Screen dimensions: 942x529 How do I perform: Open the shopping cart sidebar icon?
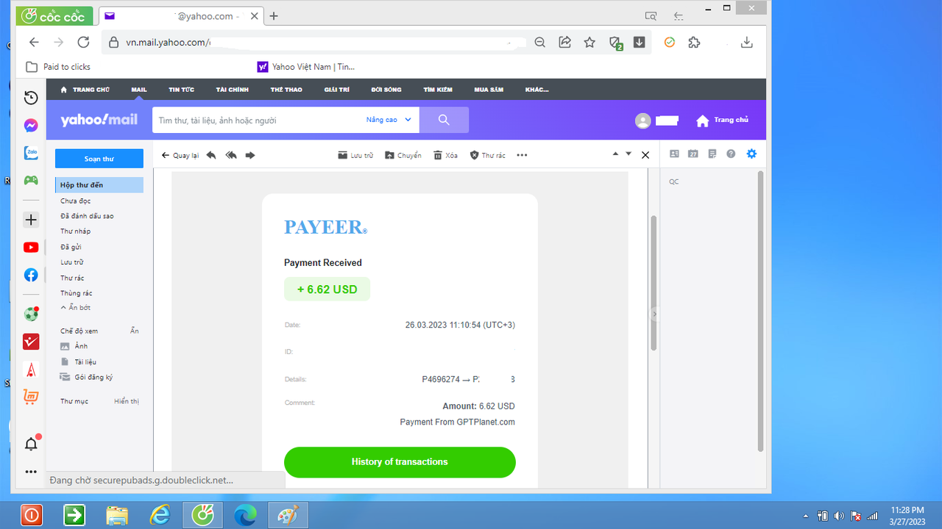click(31, 397)
